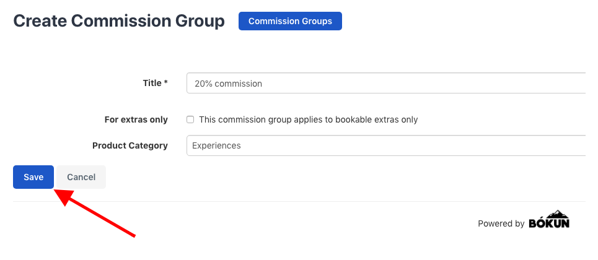Click the Title * field label

tap(155, 83)
